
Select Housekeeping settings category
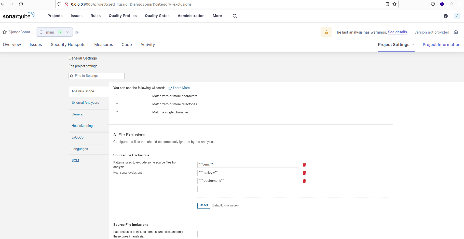point(89,126)
